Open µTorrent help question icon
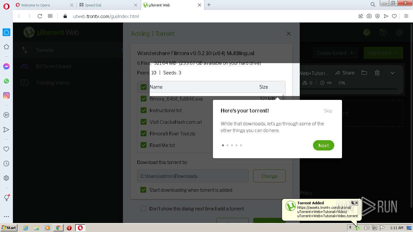The height and width of the screenshot is (232, 413). 383,32
